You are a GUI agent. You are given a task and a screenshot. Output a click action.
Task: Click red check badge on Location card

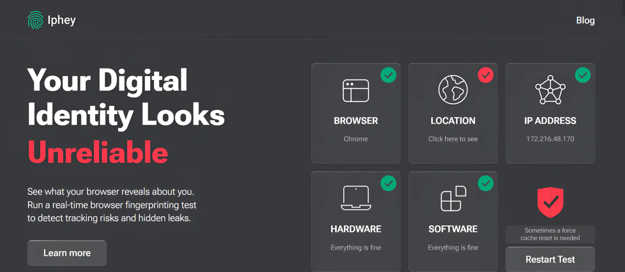click(x=486, y=75)
